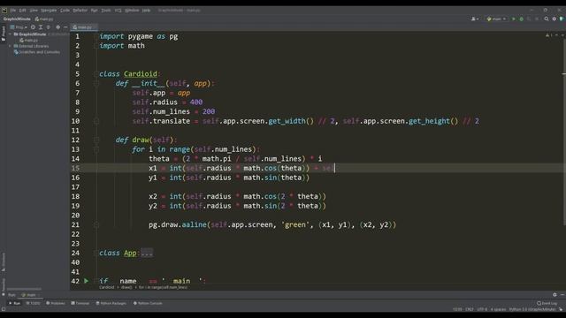Fold the __init__ method at line 6
Screen dimensions: 566x318
(96, 83)
